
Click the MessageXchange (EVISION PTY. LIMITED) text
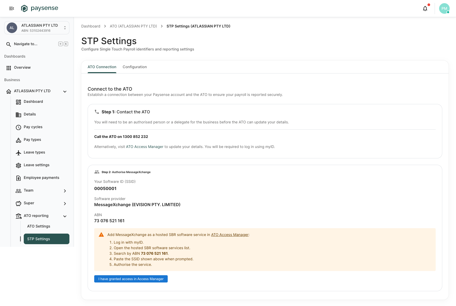pos(137,205)
